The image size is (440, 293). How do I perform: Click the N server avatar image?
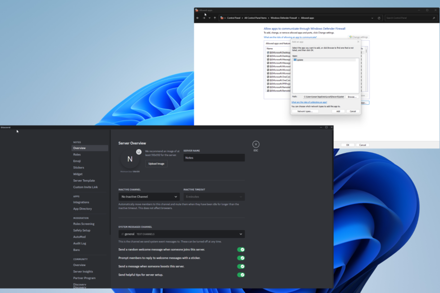coord(130,159)
